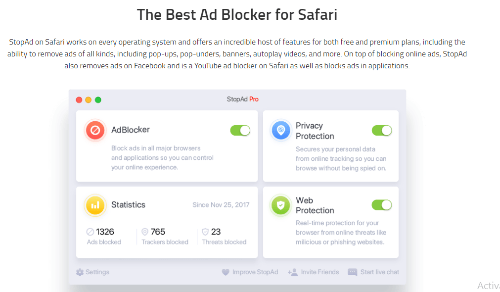Click the Invite Friends person icon

click(x=292, y=272)
